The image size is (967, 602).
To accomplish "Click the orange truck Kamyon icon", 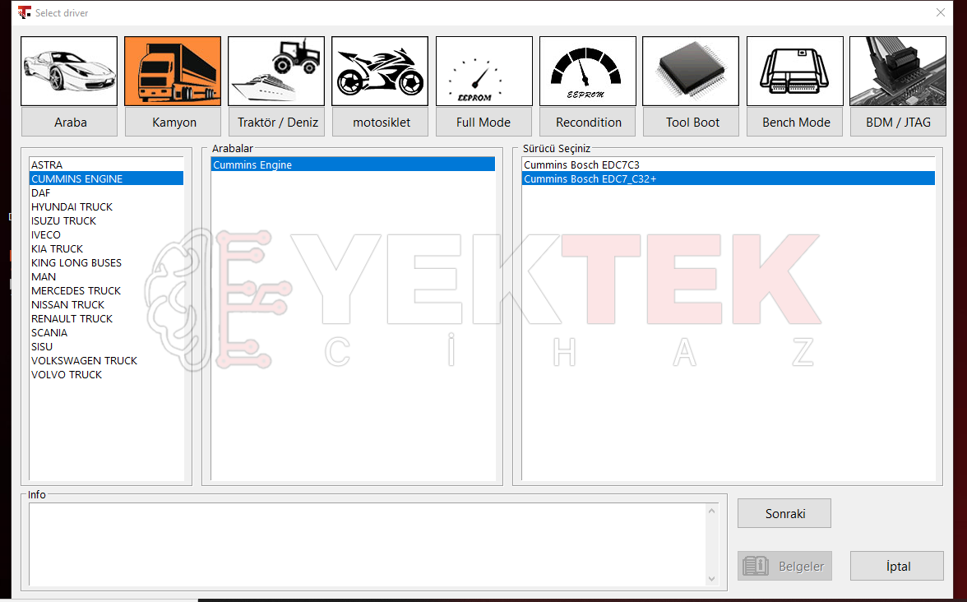I will [173, 71].
